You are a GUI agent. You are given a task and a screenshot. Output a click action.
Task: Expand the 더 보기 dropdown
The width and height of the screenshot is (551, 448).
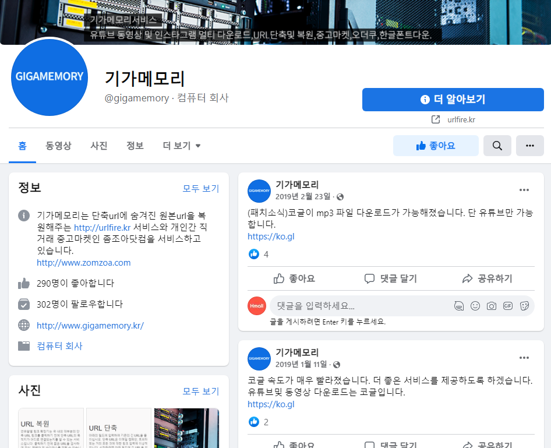pyautogui.click(x=181, y=146)
